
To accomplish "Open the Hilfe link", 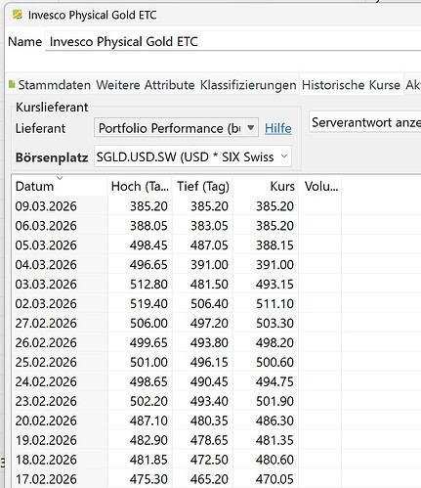I will pos(278,128).
